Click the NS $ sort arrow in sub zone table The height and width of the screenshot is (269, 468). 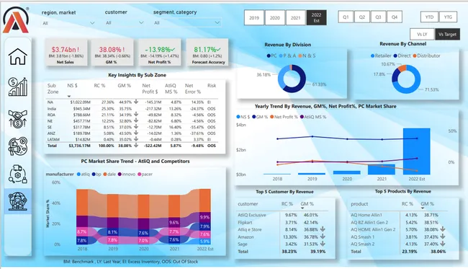click(69, 96)
